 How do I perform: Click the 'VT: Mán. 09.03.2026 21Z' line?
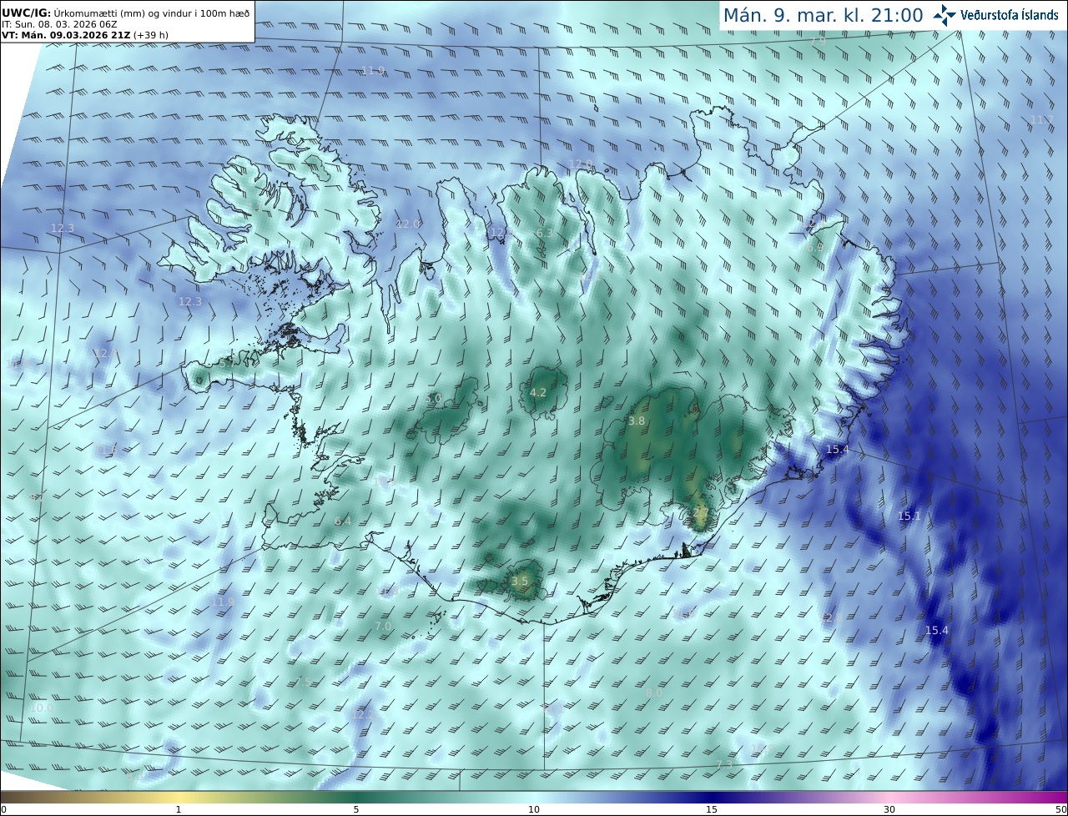85,36
